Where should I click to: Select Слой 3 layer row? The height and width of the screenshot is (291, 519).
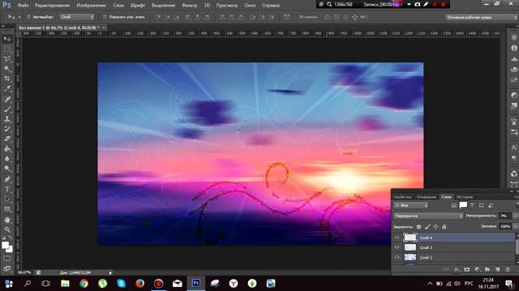(454, 247)
